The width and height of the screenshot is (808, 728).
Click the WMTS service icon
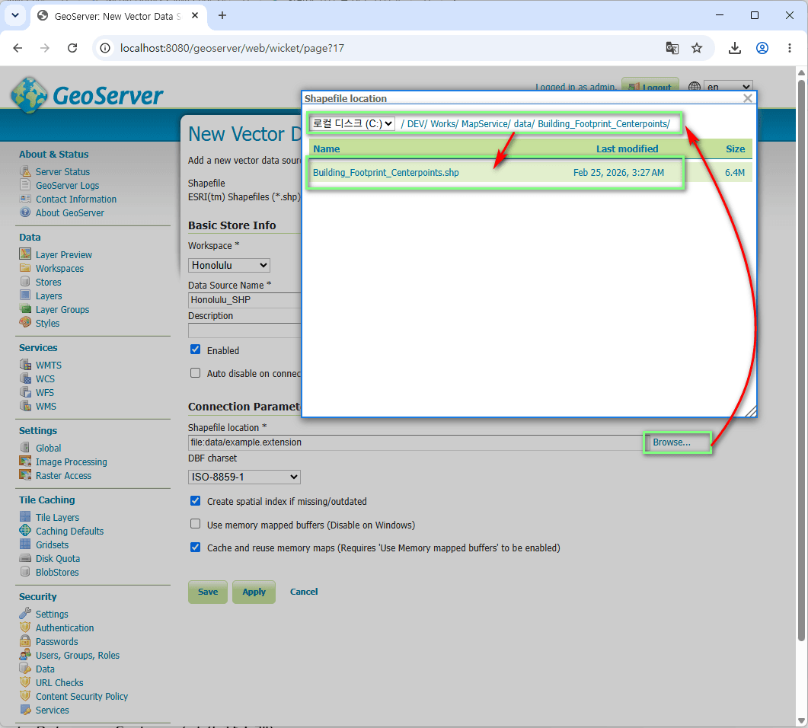click(x=24, y=364)
